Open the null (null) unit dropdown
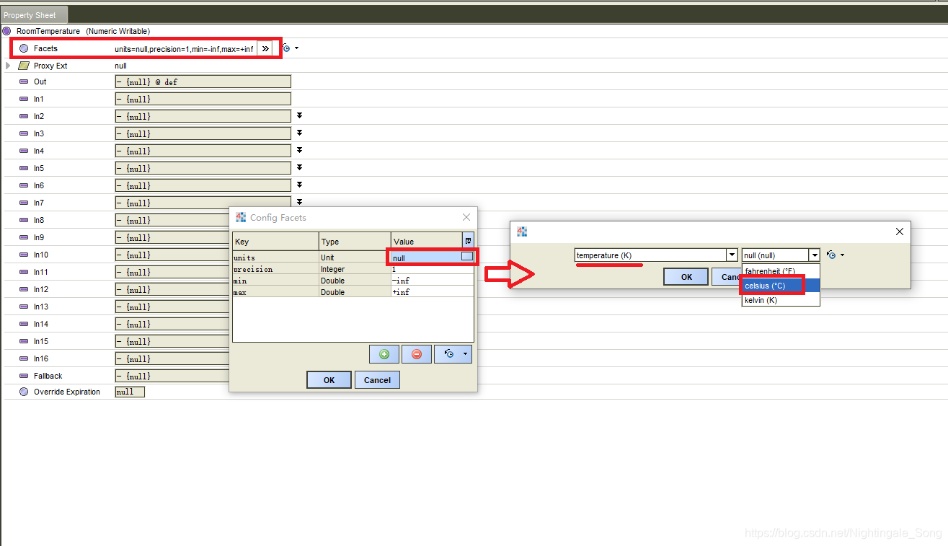 click(x=815, y=255)
